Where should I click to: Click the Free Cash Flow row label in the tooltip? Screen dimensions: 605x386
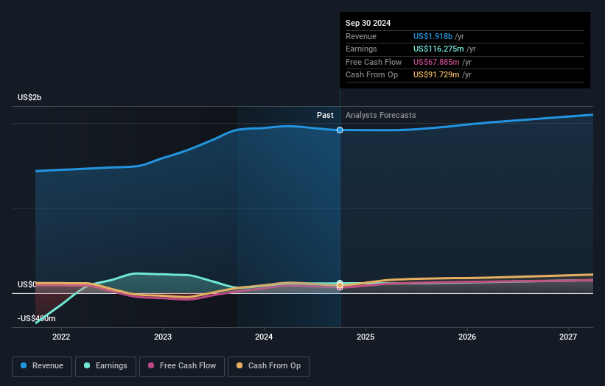pos(374,62)
